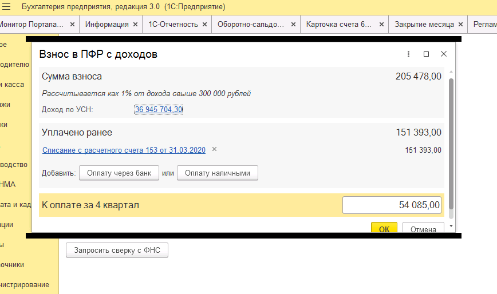This screenshot has height=294, width=497.
Task: Select the Сумма взноса value 205 478,00
Action: pyautogui.click(x=418, y=76)
